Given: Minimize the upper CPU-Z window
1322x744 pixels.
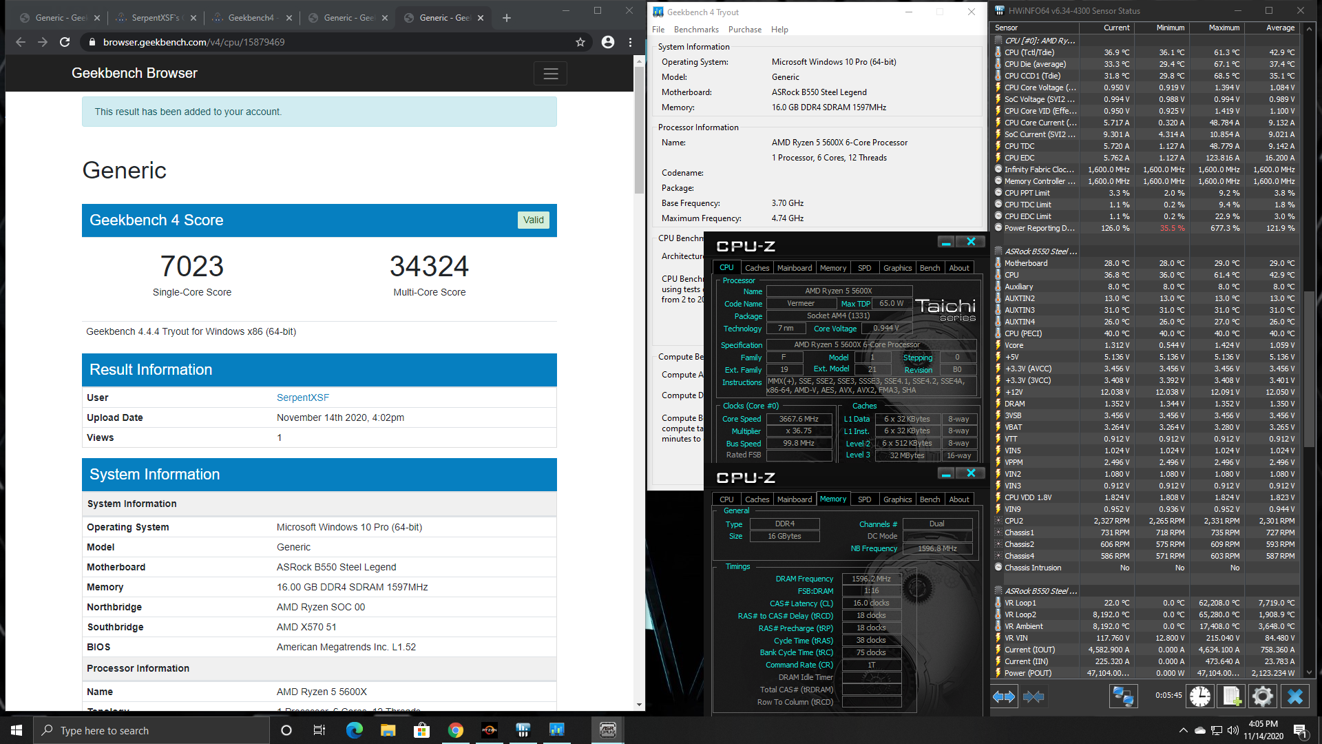Looking at the screenshot, I should 946,242.
